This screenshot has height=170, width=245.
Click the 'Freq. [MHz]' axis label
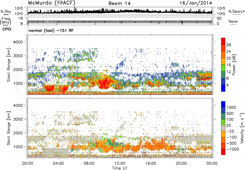6,21
